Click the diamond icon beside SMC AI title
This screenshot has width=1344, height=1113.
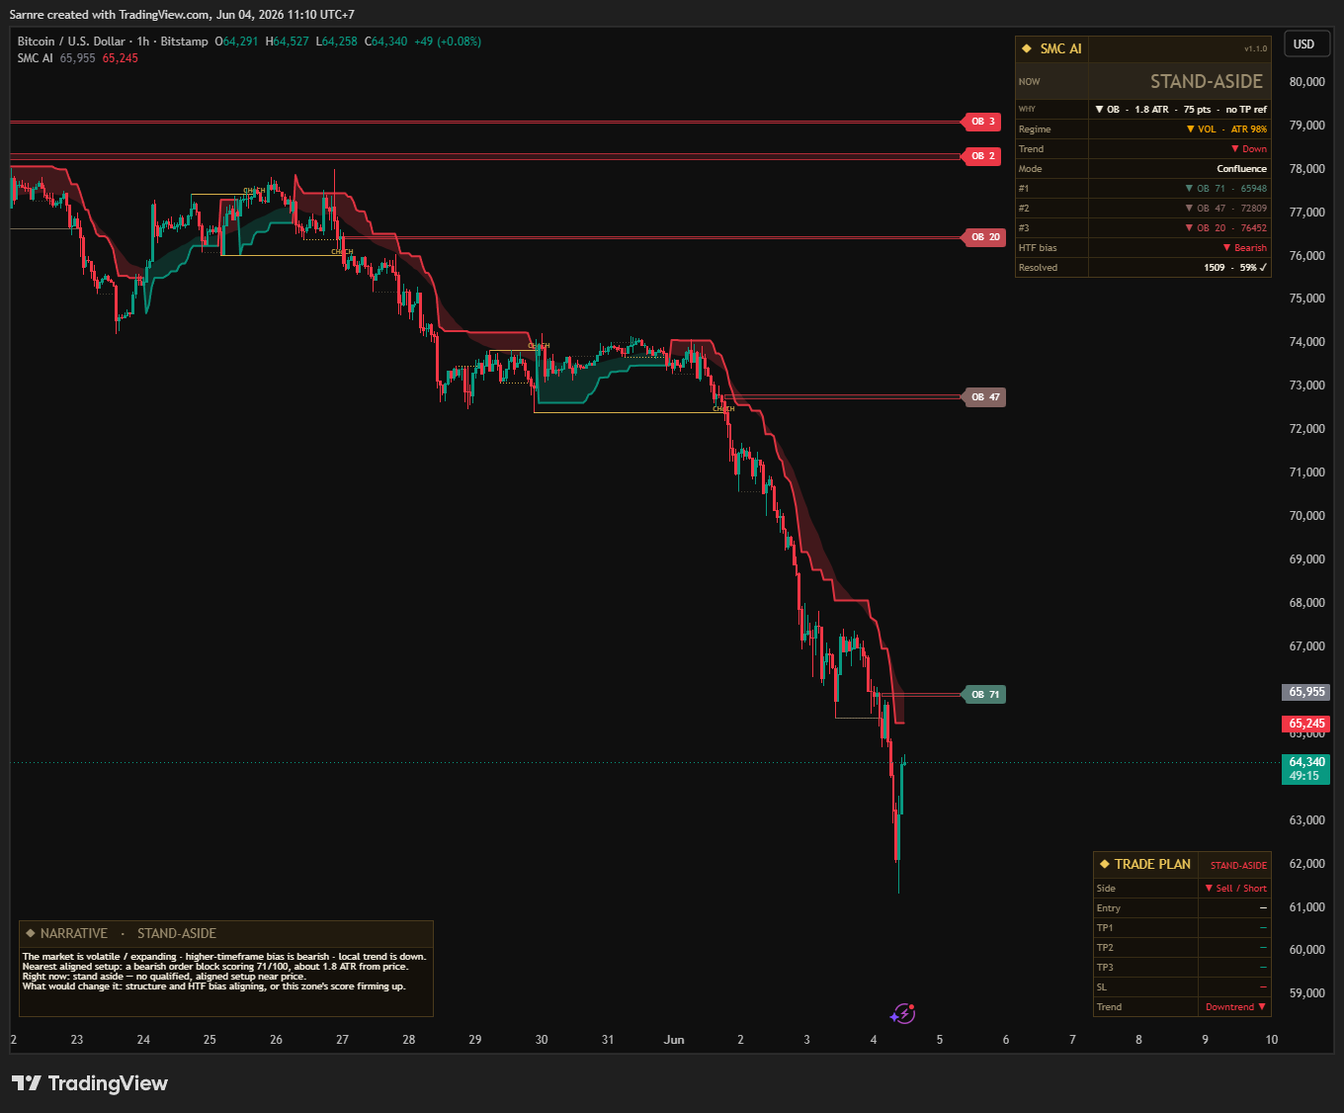(x=1027, y=48)
